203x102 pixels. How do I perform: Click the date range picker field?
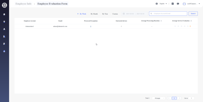click(x=134, y=14)
